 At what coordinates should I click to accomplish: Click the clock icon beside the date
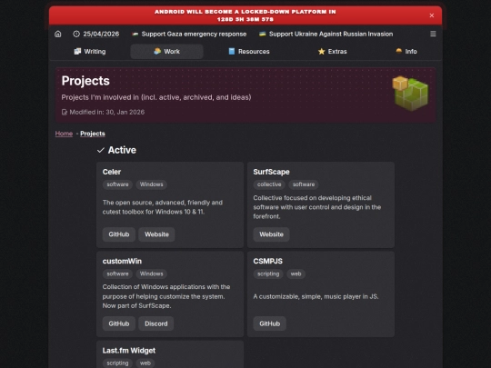point(76,34)
